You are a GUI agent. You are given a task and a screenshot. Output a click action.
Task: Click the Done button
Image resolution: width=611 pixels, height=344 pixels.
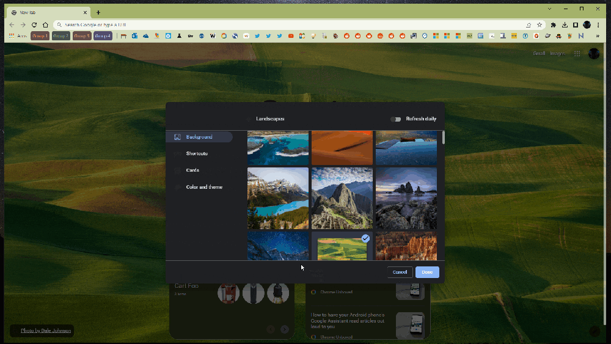click(x=427, y=272)
